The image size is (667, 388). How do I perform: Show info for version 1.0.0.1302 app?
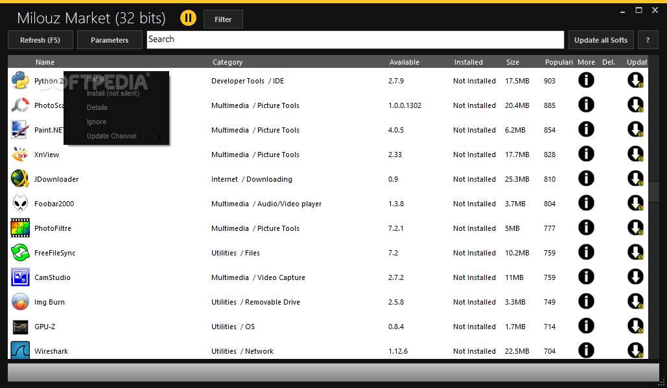[586, 105]
